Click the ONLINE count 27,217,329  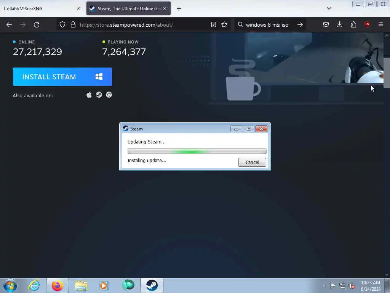coord(37,52)
